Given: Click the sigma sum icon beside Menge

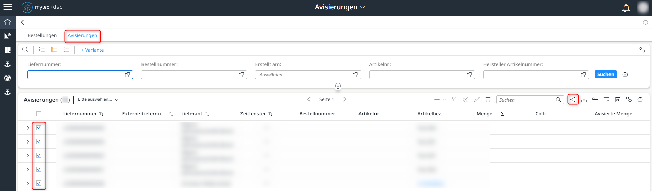Looking at the screenshot, I should (502, 114).
